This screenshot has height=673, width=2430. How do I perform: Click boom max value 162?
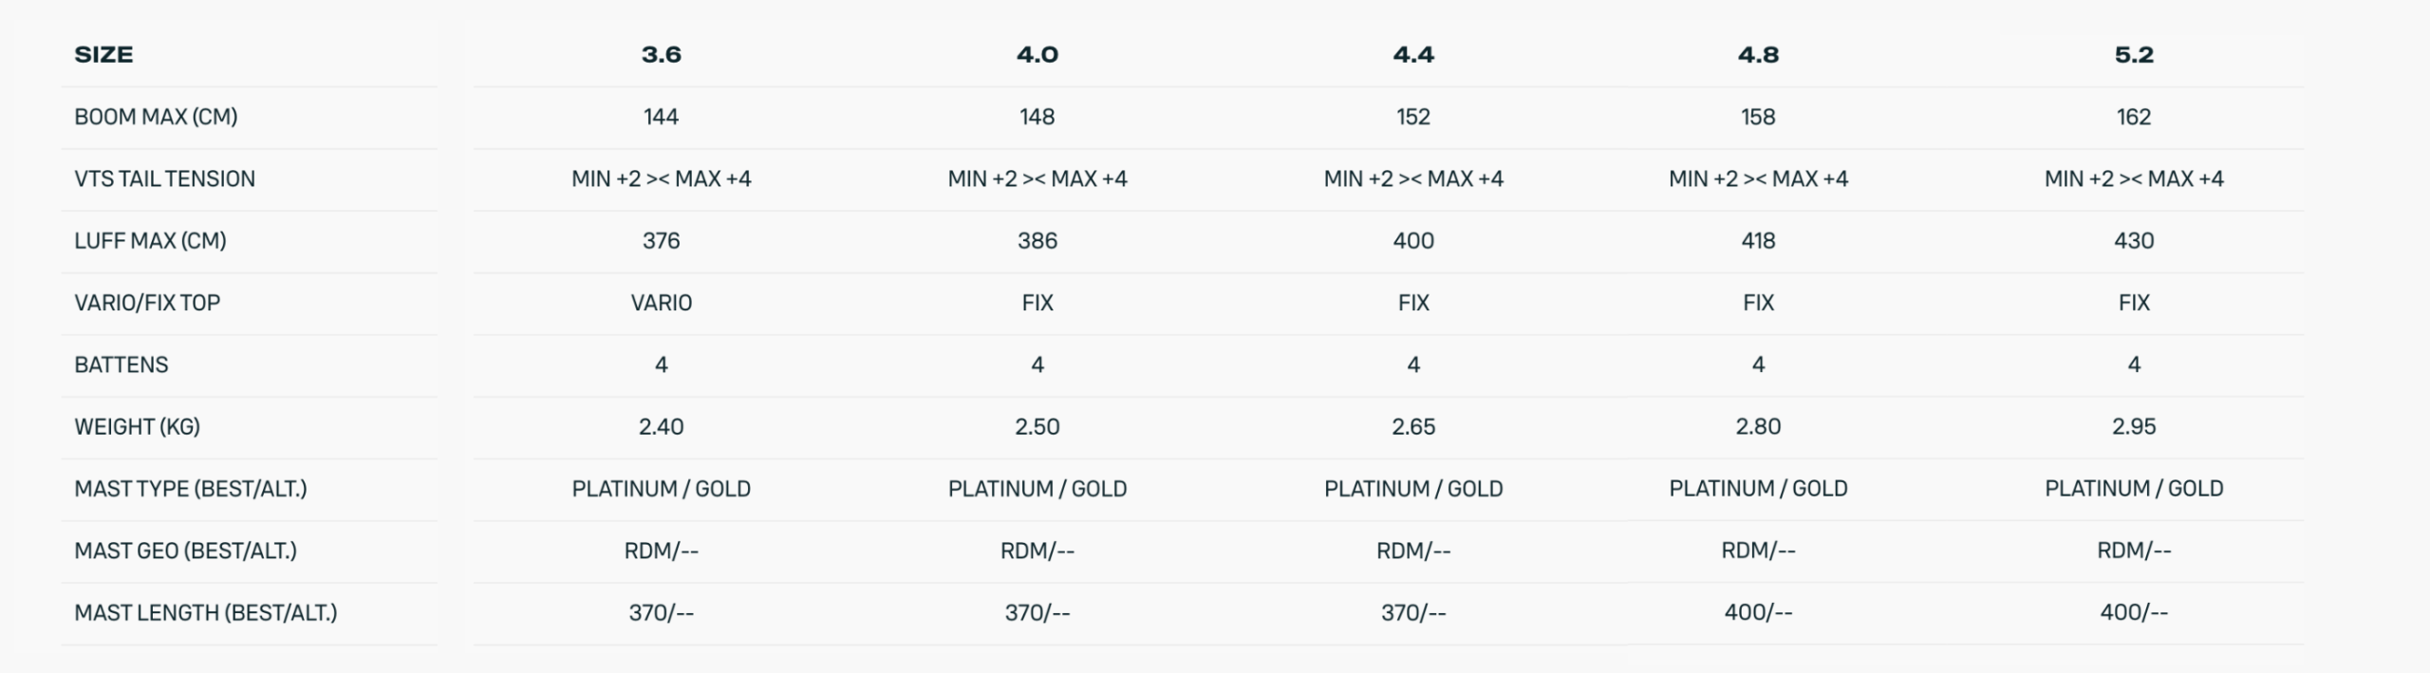[2133, 117]
